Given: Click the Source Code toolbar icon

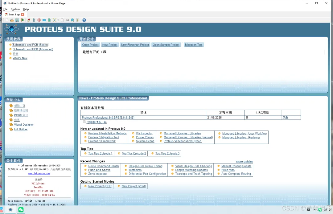Looking at the screenshot, I should [x=67, y=20].
